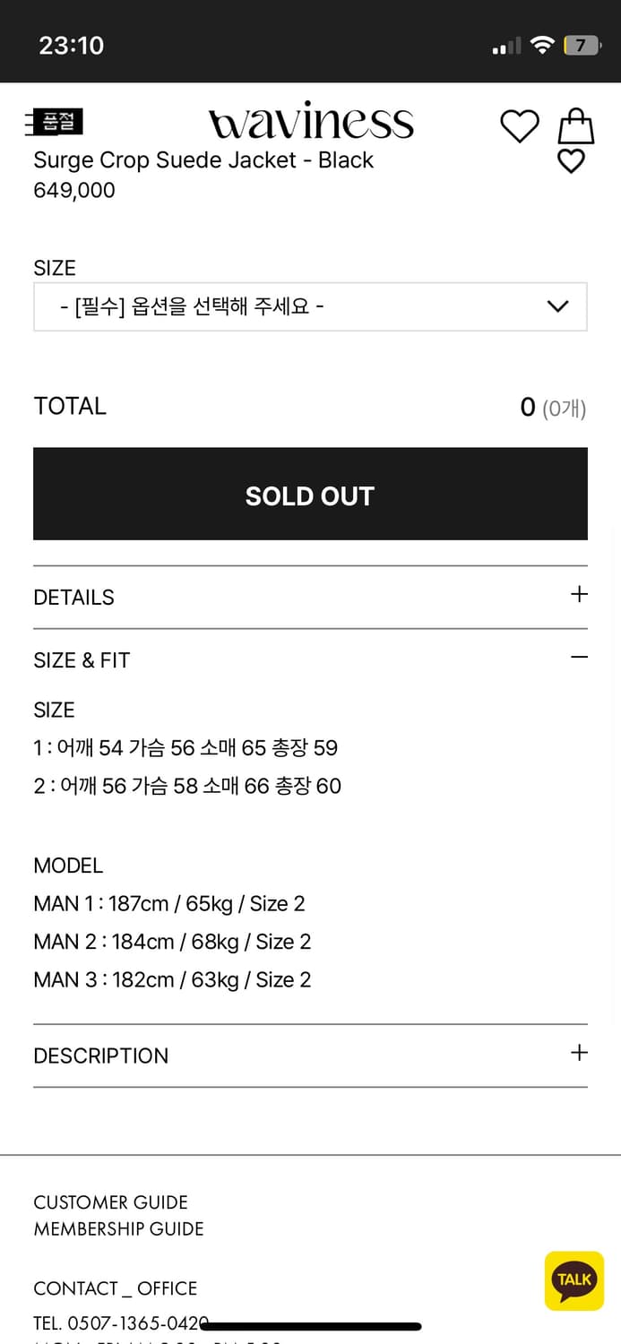Open the shopping bag icon
The width and height of the screenshot is (621, 1344).
pos(575,125)
